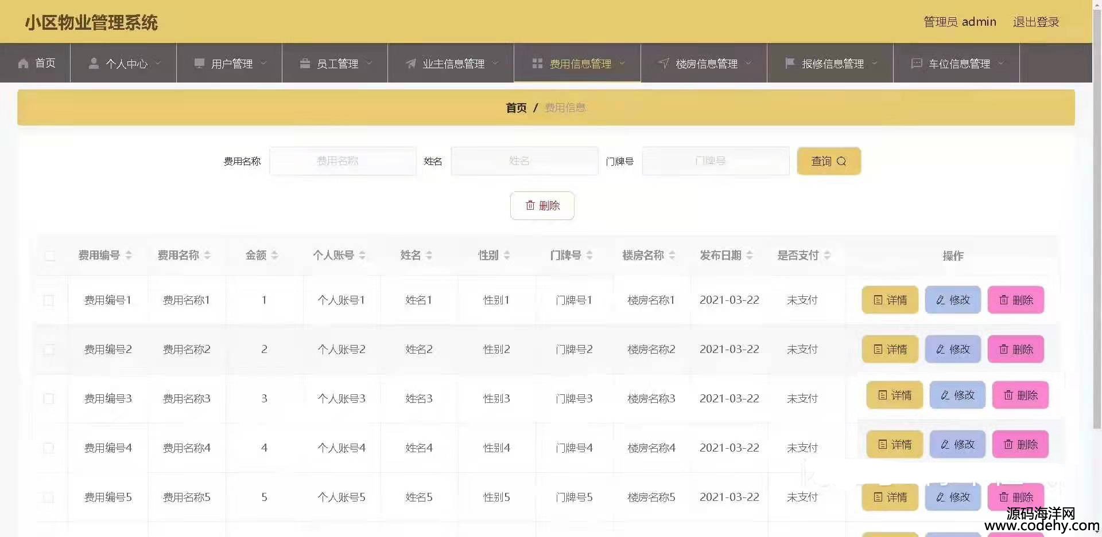Image resolution: width=1102 pixels, height=537 pixels.
Task: Select the checkbox for row 费用编号3
Action: 49,399
